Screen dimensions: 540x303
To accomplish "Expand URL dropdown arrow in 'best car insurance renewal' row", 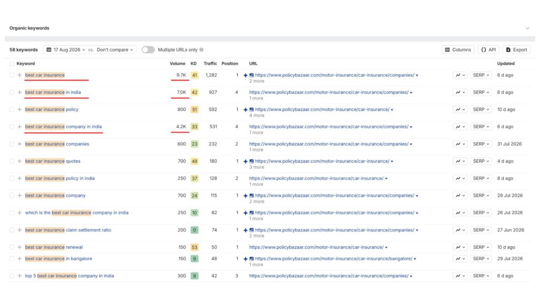I will point(386,248).
